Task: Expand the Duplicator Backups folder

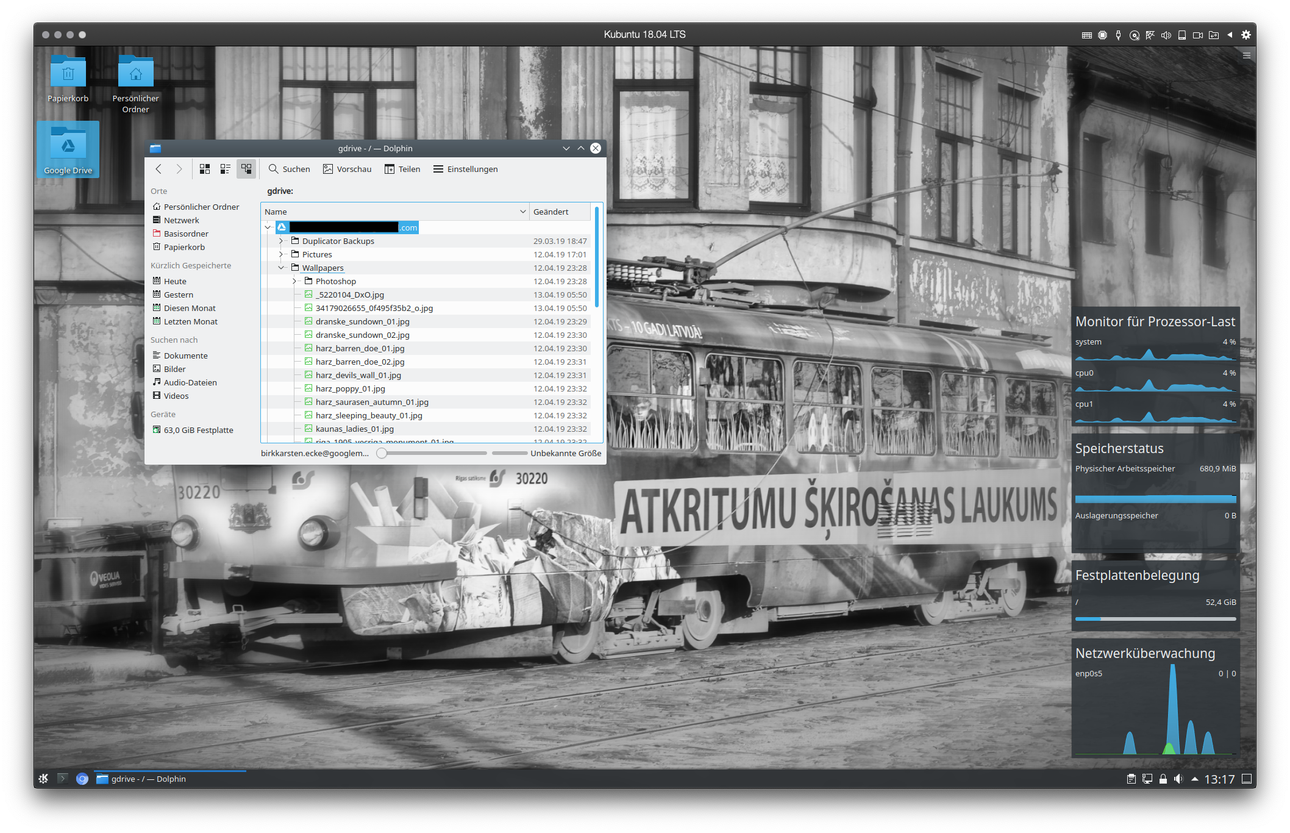Action: coord(281,241)
